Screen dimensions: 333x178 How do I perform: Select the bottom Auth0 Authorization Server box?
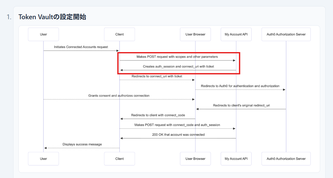click(286, 159)
